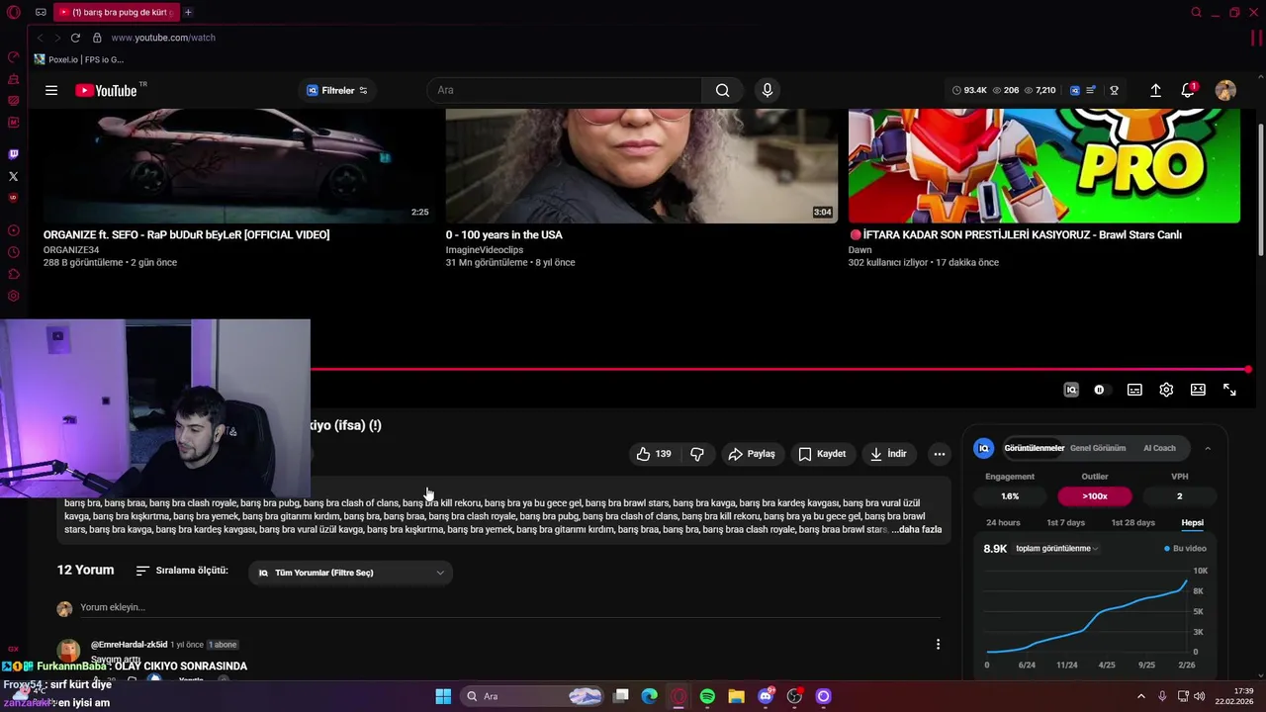Open ImagineVideoclips channel link
The image size is (1266, 712).
tap(485, 250)
